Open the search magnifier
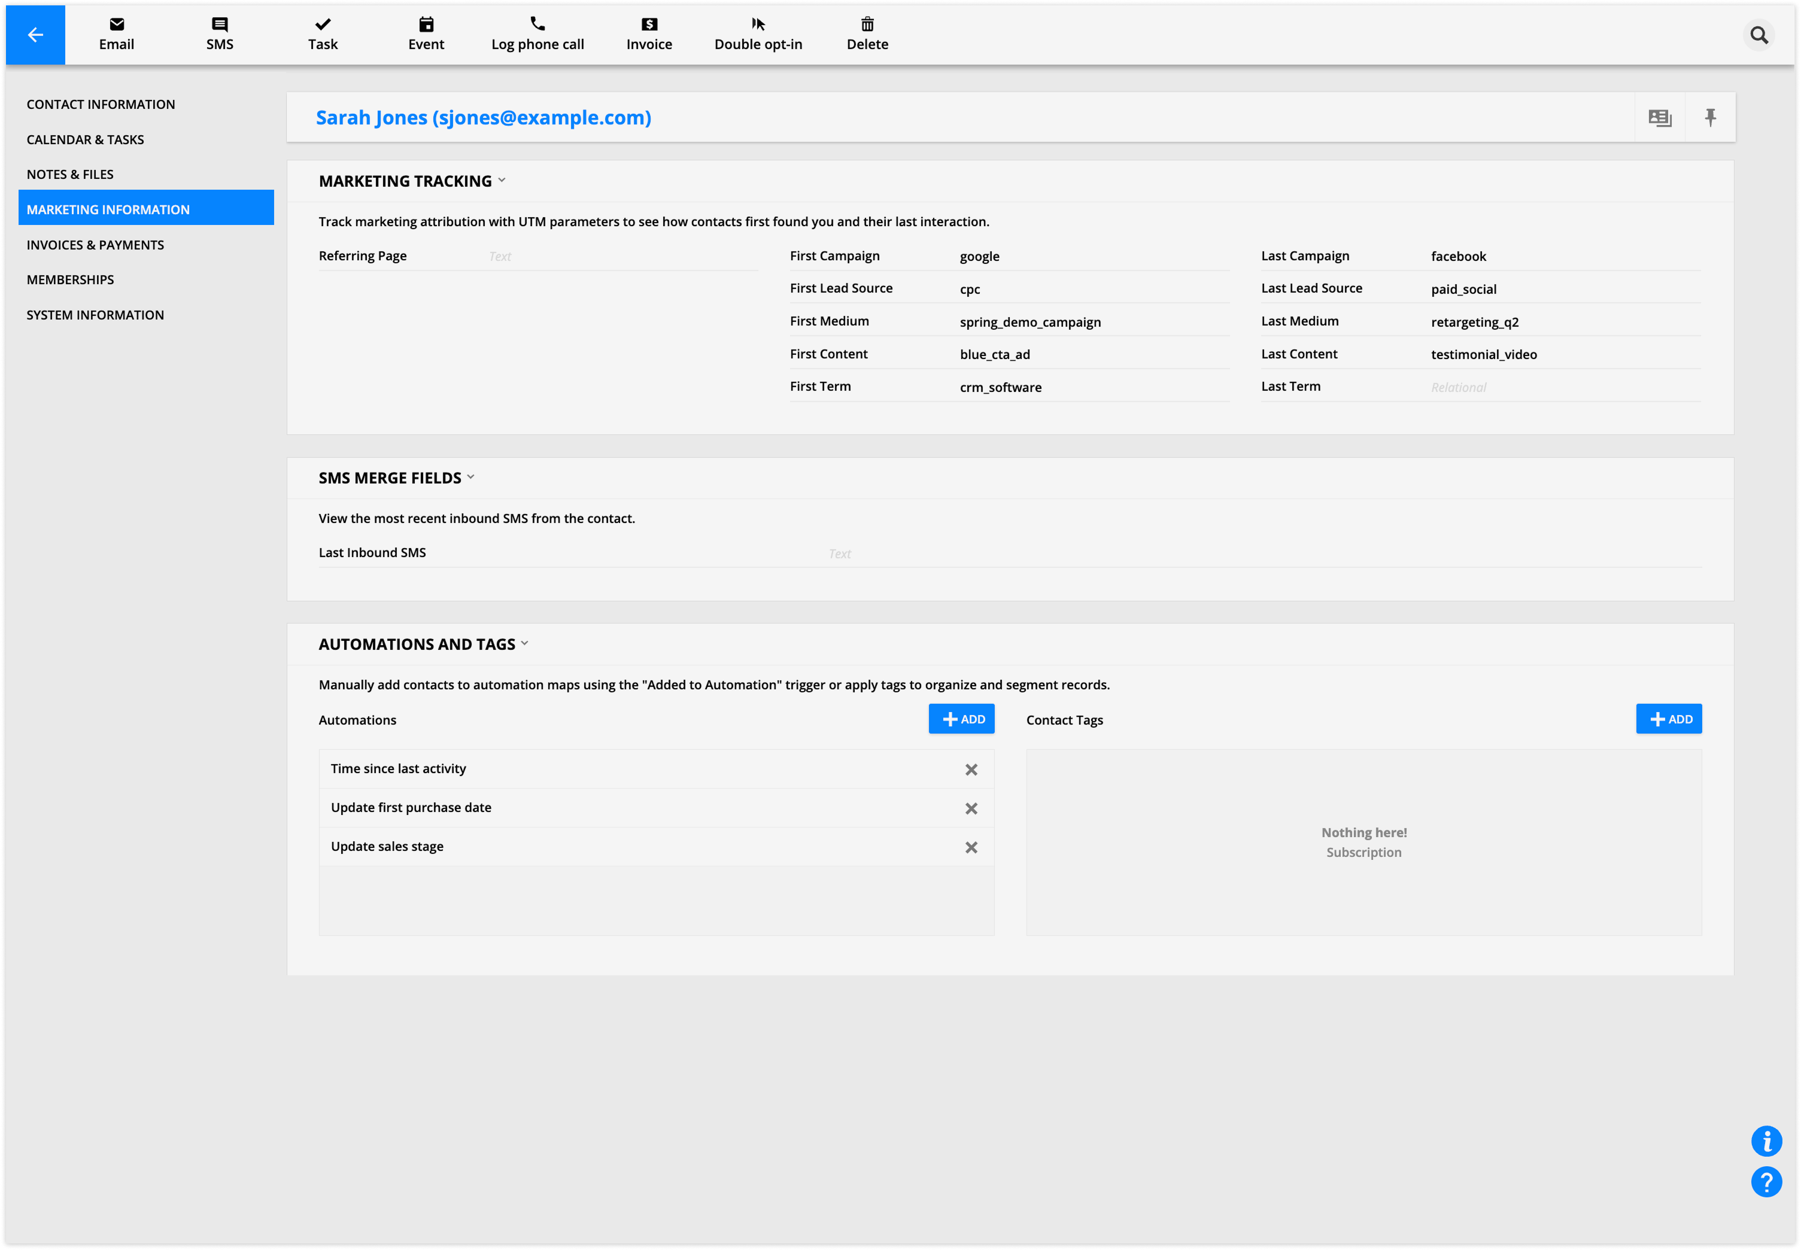The width and height of the screenshot is (1801, 1250). click(1759, 35)
